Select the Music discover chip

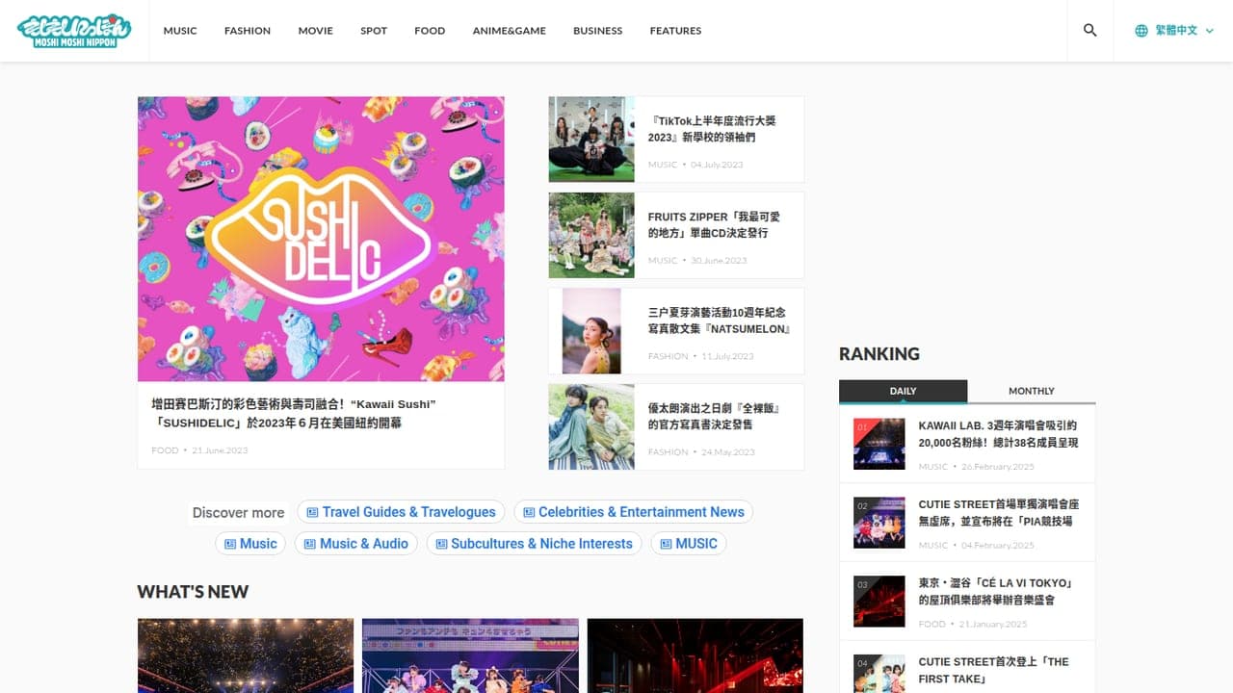(250, 544)
